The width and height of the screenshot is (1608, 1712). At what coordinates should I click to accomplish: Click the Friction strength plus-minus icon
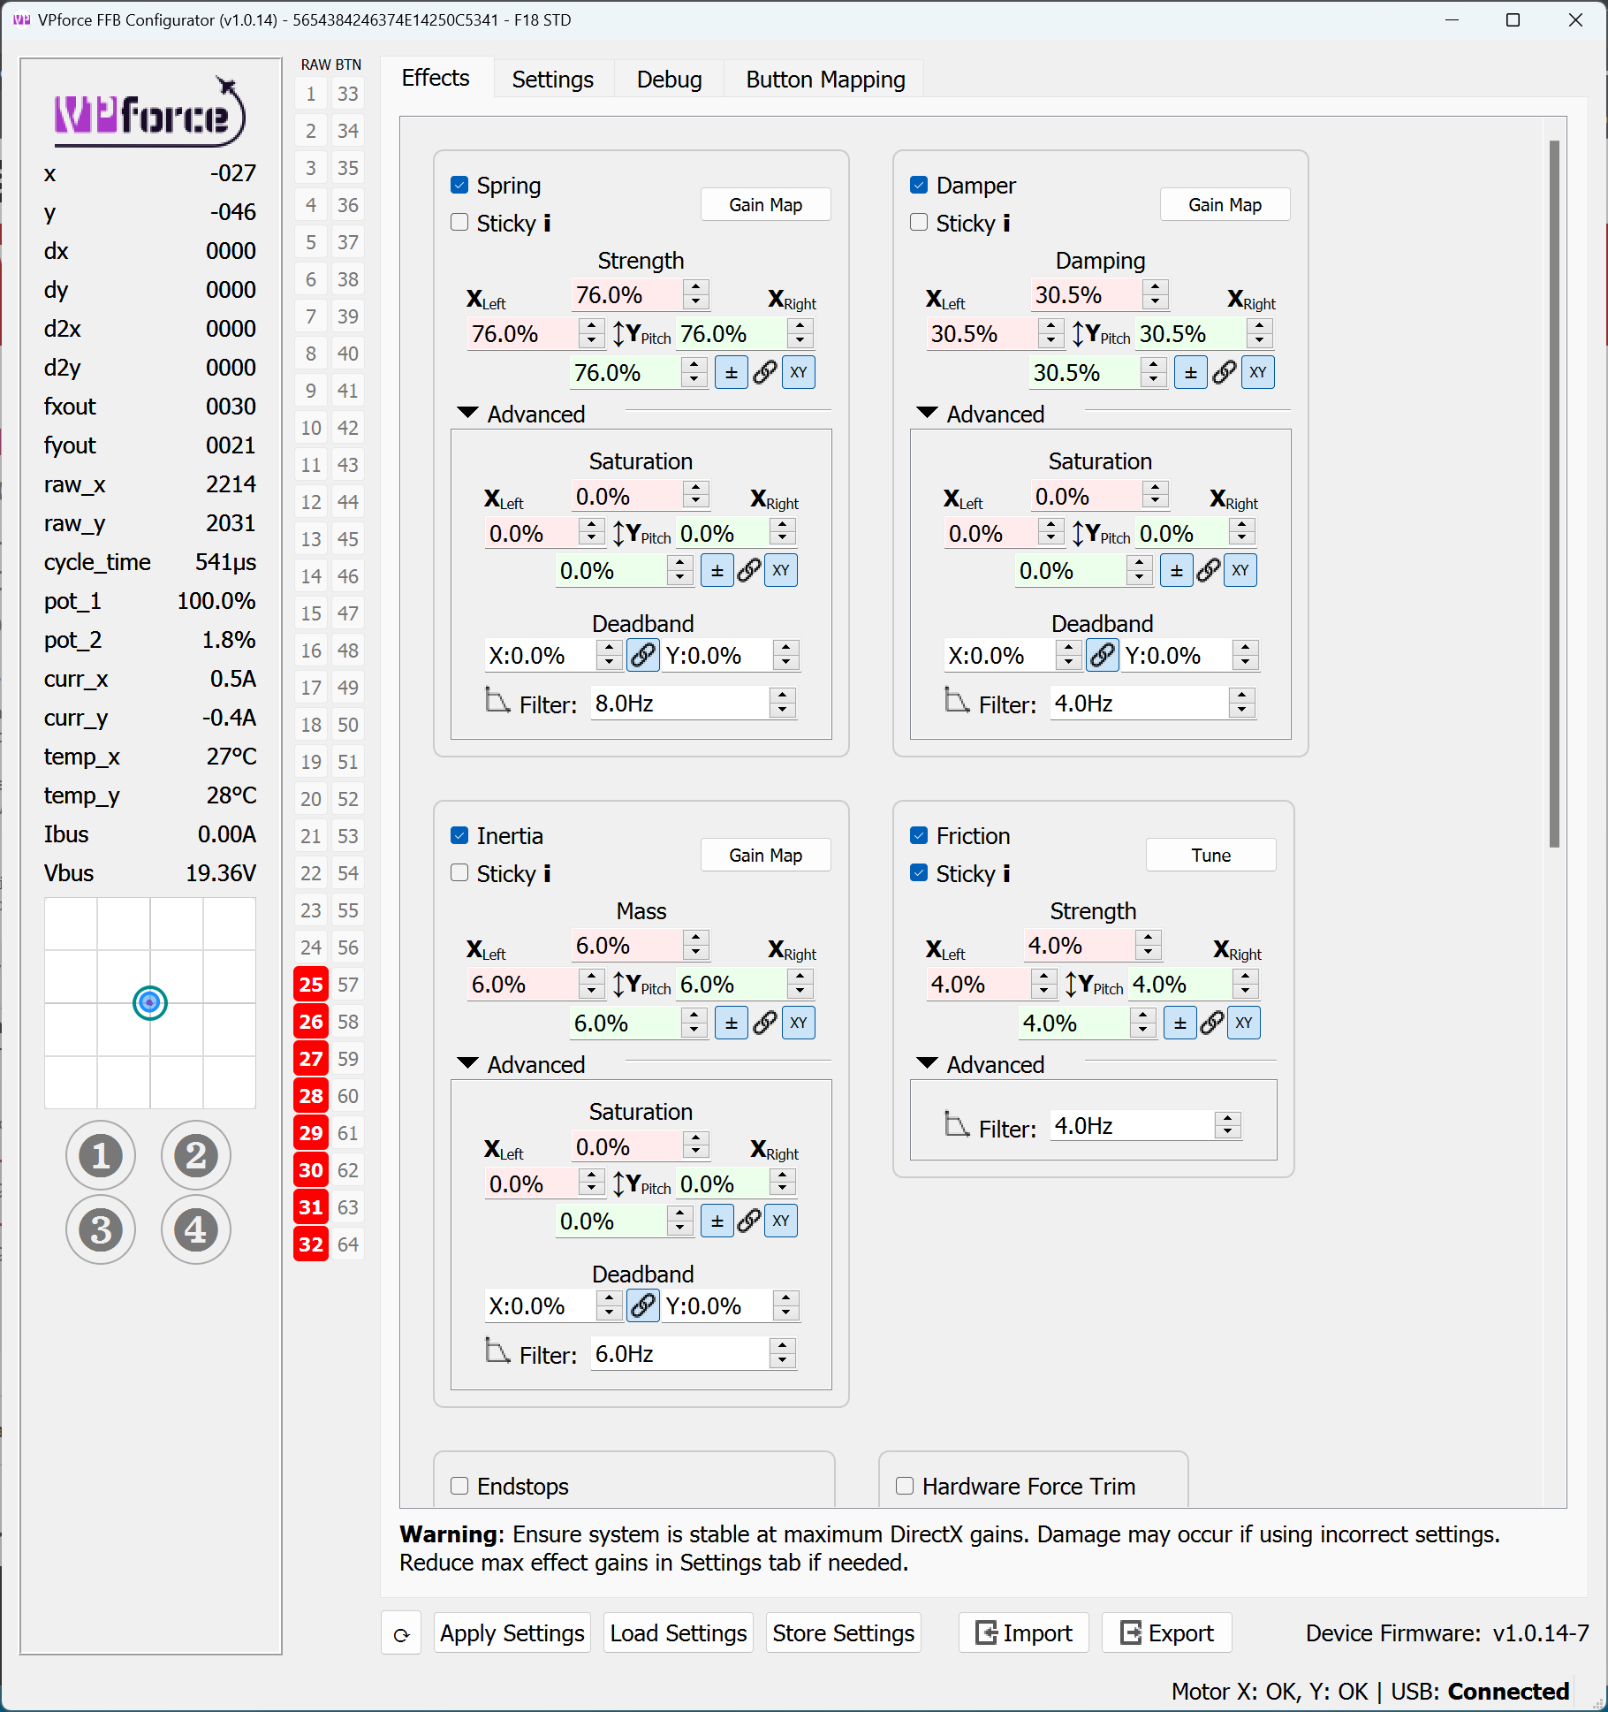1180,1023
